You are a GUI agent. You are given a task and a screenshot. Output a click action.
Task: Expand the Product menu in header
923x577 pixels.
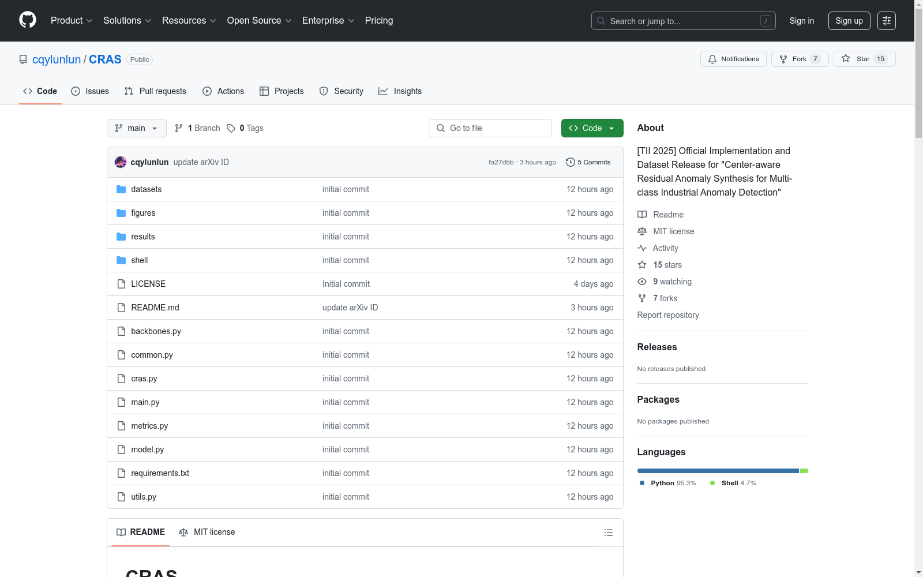click(72, 21)
